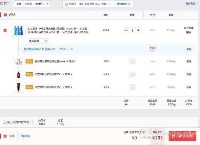Open the 沙宣修护水养洗发露50ml gift title
This screenshot has height=145, width=200.
pos(53,74)
